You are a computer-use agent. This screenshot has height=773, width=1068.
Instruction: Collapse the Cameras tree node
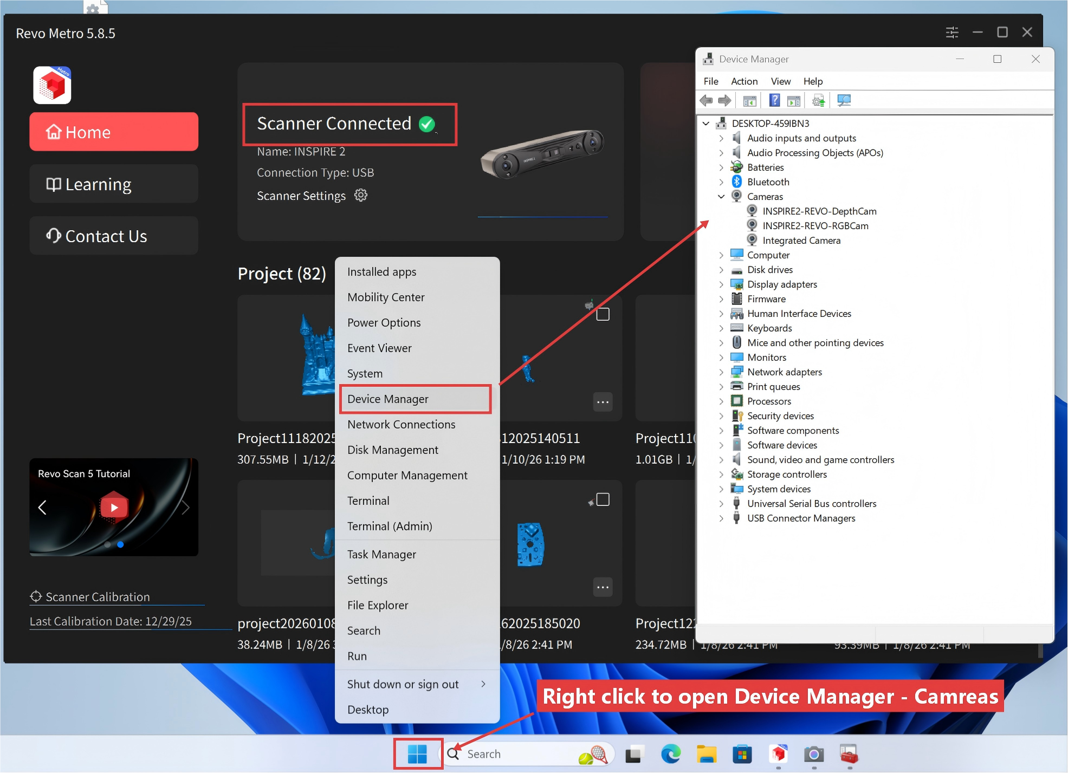point(721,197)
